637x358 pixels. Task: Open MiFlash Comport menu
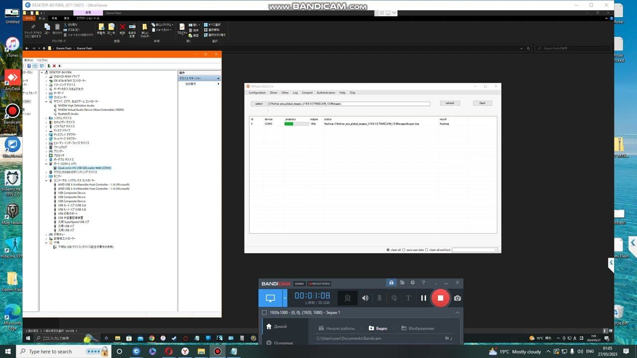(x=307, y=92)
